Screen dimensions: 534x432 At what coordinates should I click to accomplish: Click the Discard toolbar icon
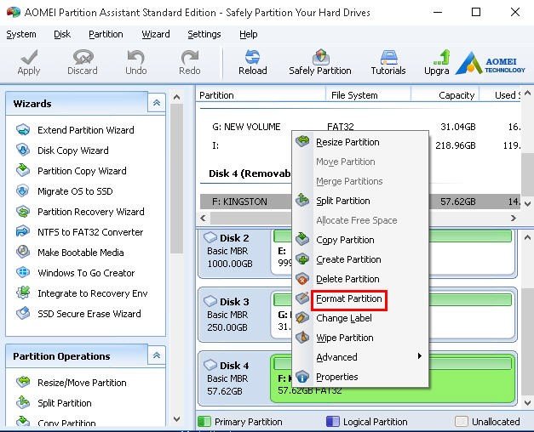coord(83,57)
